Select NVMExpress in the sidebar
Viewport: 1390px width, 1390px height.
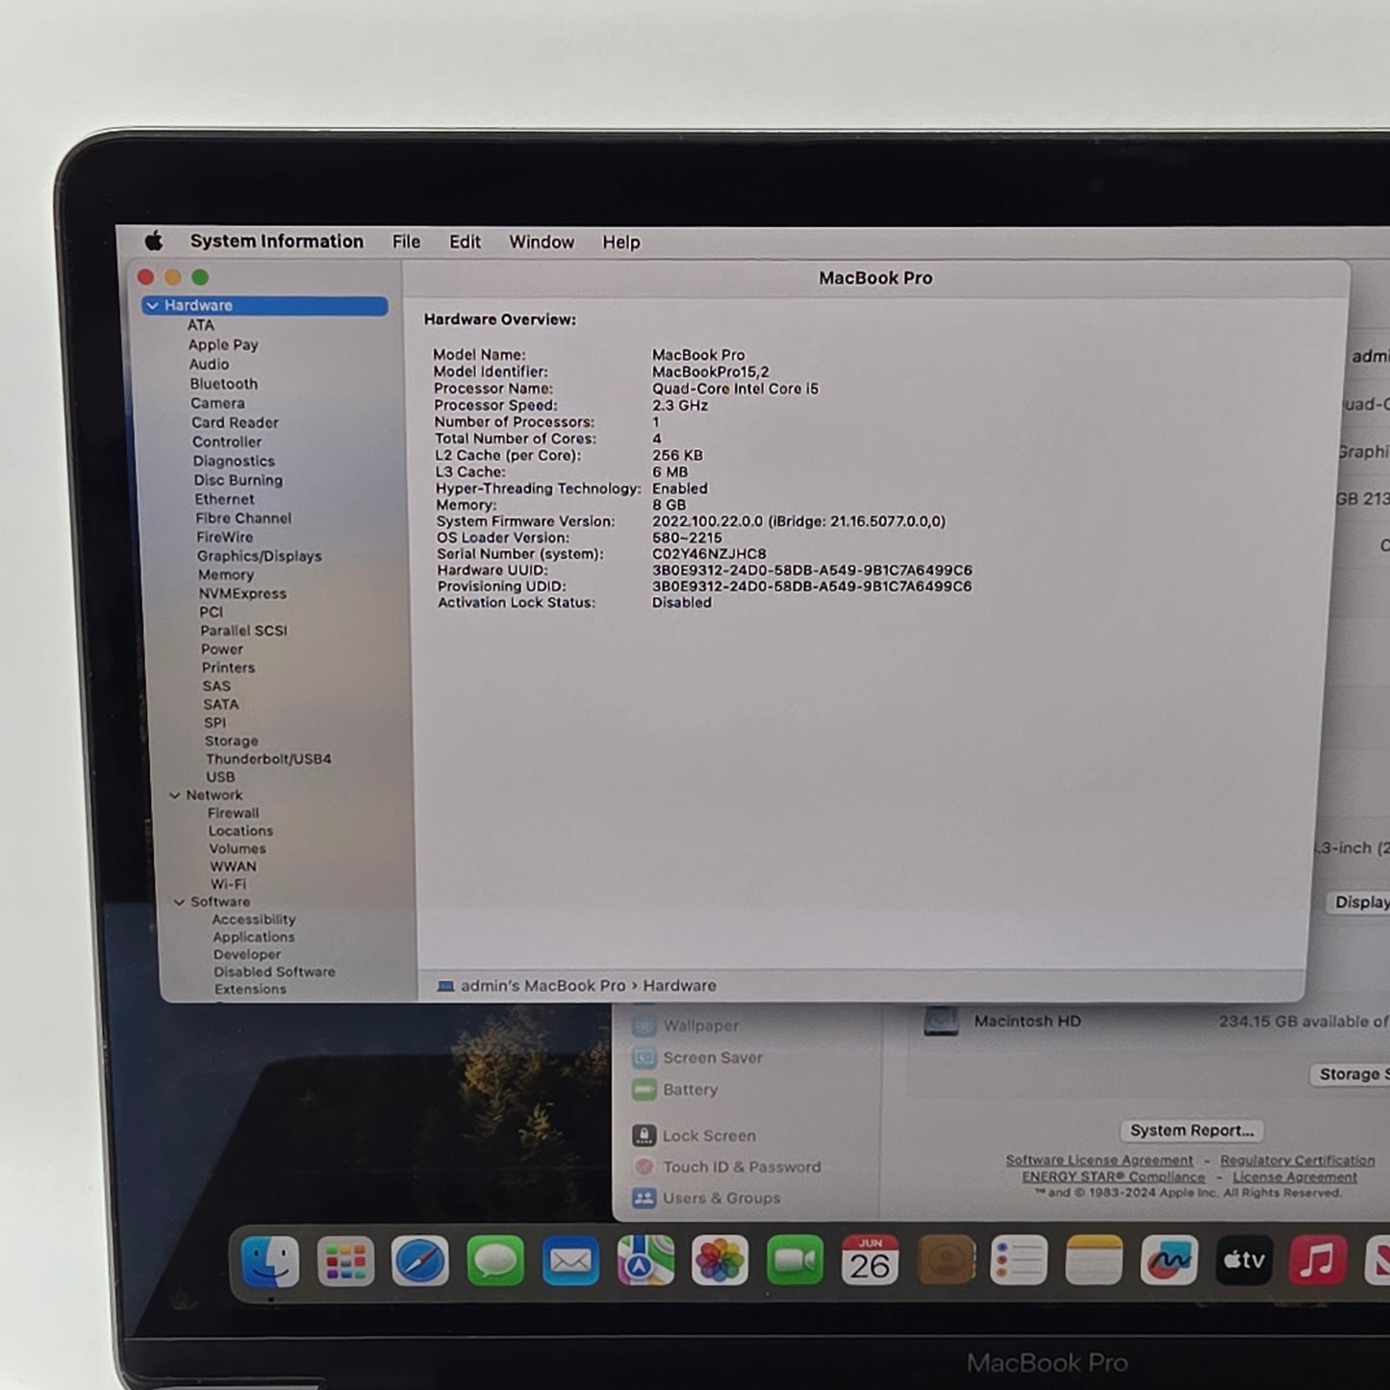(x=242, y=594)
